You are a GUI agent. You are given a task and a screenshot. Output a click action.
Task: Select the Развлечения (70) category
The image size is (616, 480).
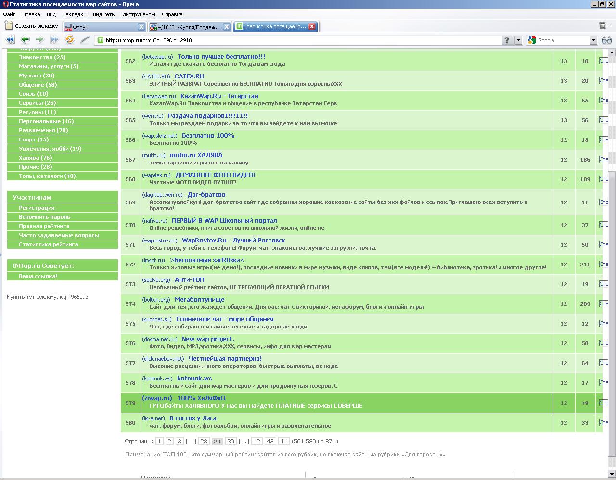43,130
